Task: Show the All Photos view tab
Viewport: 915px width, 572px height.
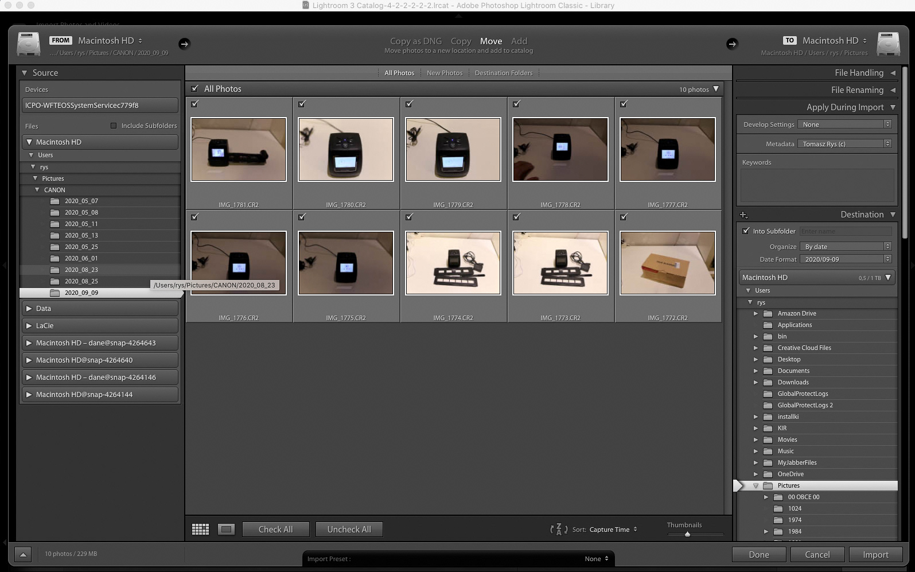Action: pyautogui.click(x=399, y=73)
